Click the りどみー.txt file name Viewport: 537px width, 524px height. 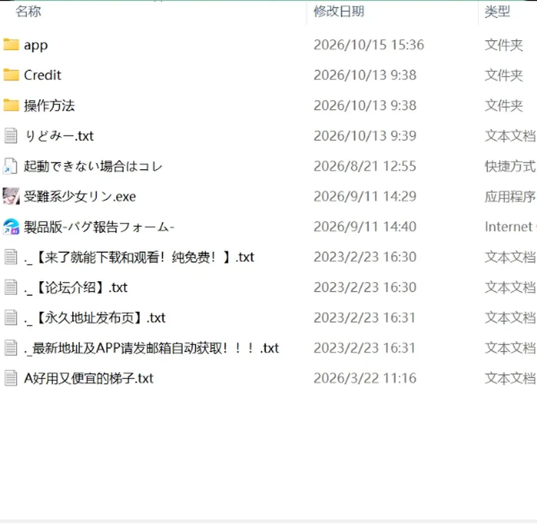click(59, 136)
